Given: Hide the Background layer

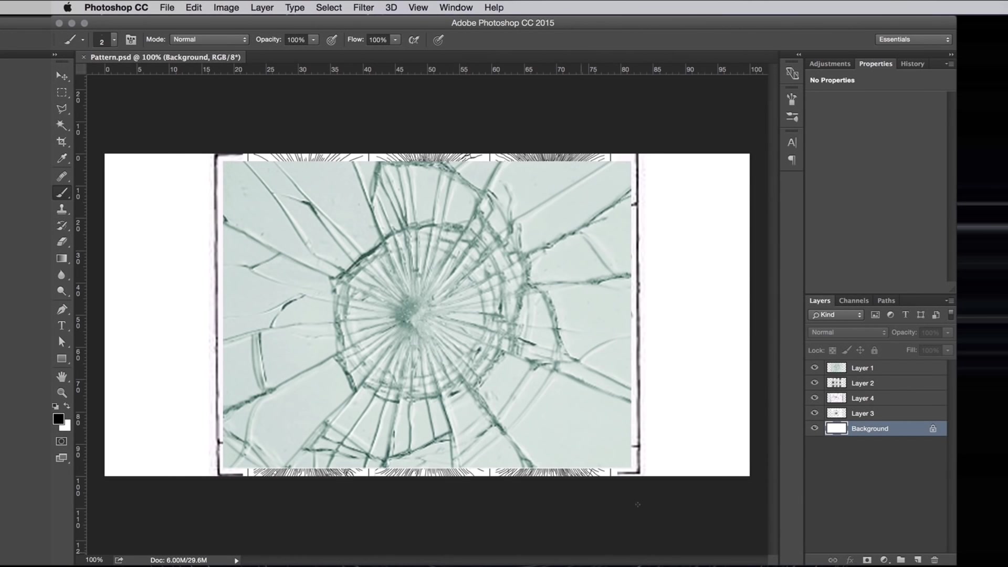Looking at the screenshot, I should (x=814, y=428).
